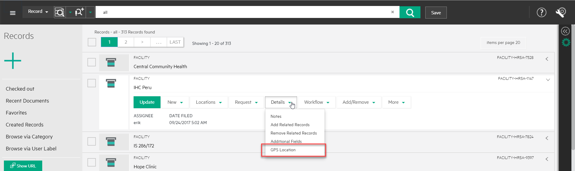Toggle the Details dropdown
The width and height of the screenshot is (575, 171).
click(281, 102)
